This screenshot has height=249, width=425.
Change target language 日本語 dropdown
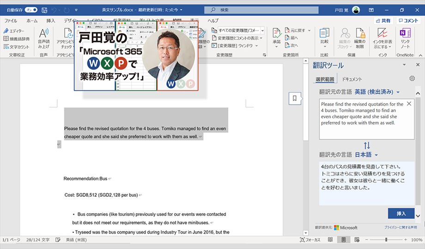(x=366, y=155)
